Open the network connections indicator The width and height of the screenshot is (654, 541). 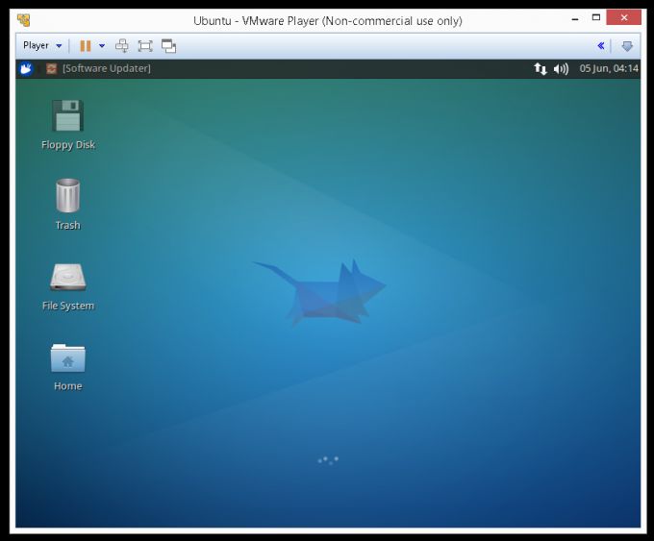pyautogui.click(x=541, y=68)
